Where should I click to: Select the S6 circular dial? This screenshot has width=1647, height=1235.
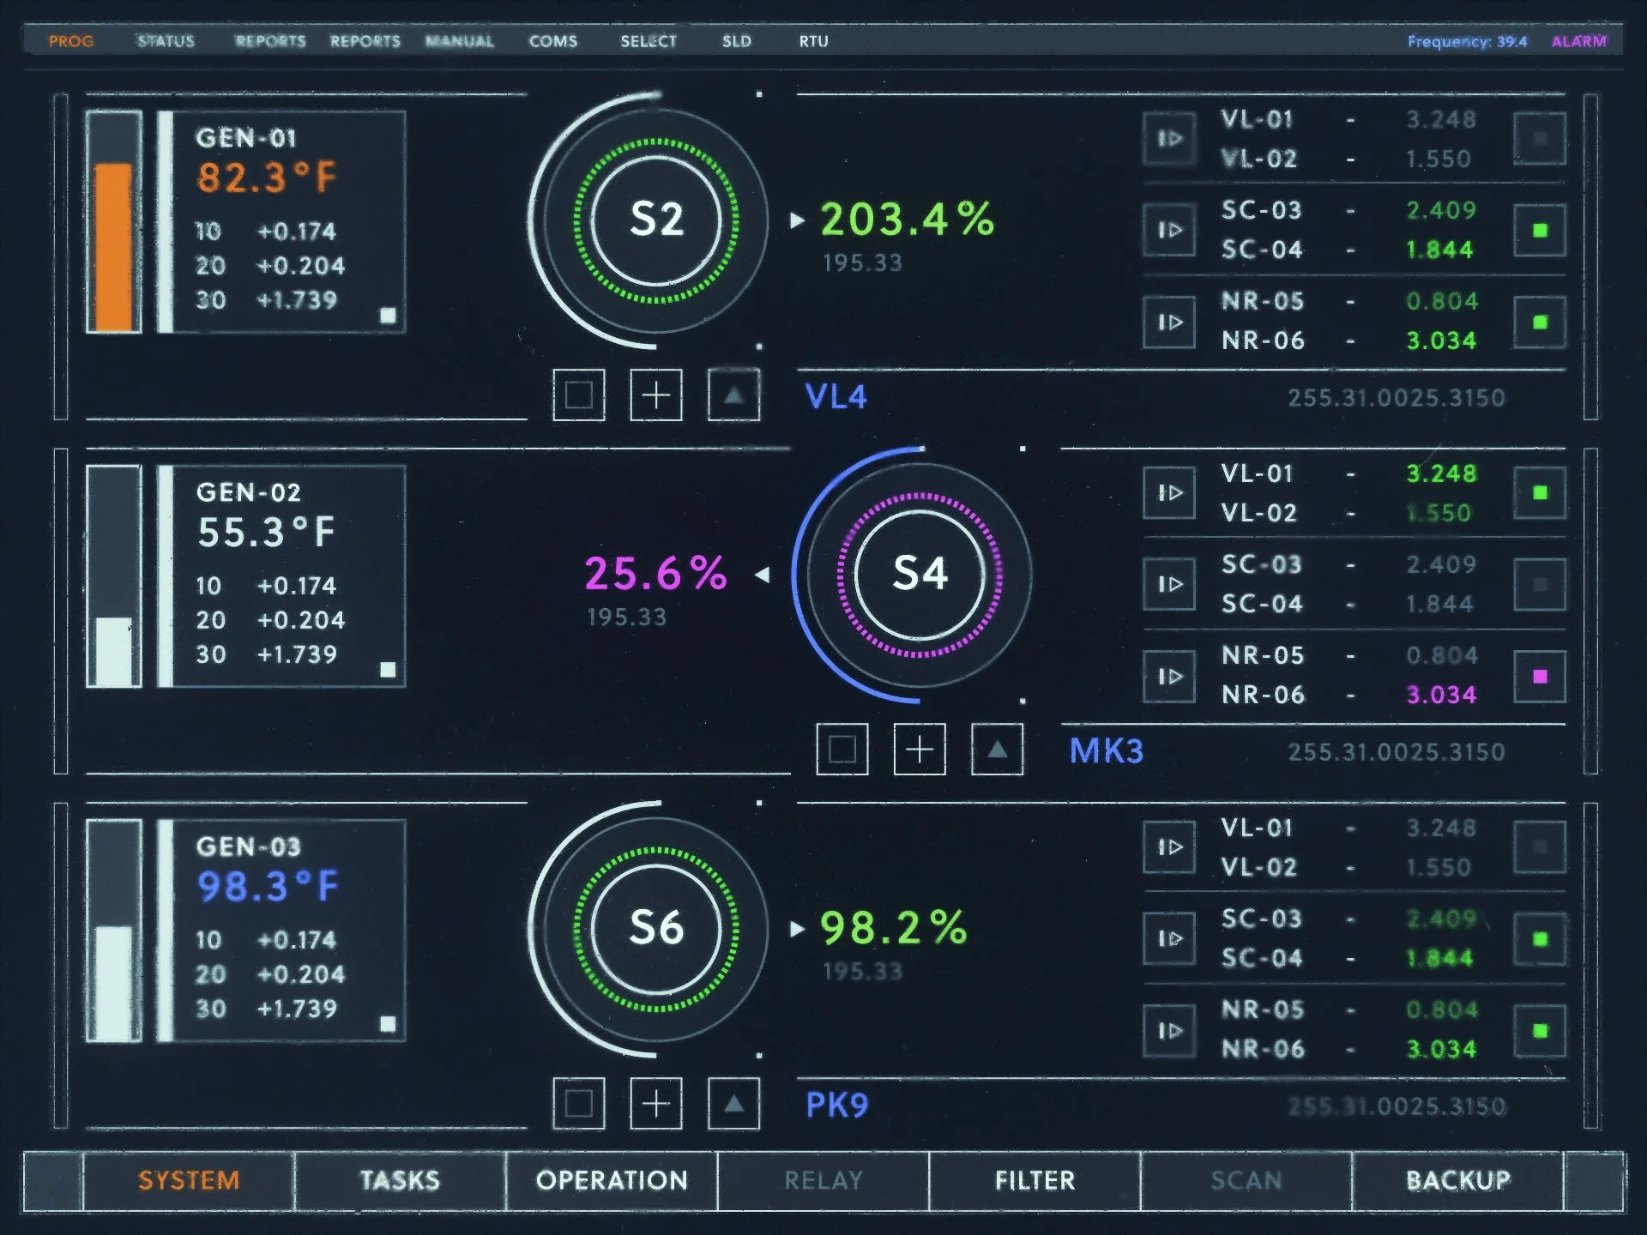coord(656,928)
